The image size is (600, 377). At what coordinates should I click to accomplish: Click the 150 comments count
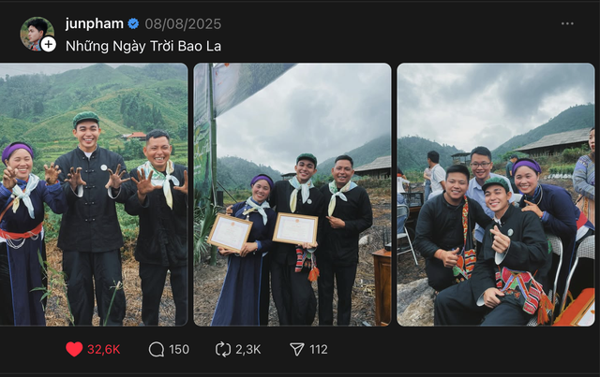click(x=178, y=349)
